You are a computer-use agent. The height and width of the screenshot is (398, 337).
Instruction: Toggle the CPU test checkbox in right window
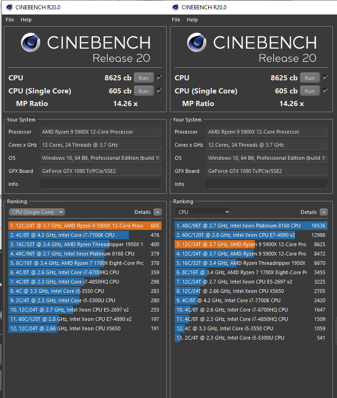tap(325, 78)
